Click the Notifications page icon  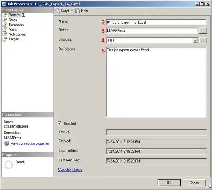[5, 34]
